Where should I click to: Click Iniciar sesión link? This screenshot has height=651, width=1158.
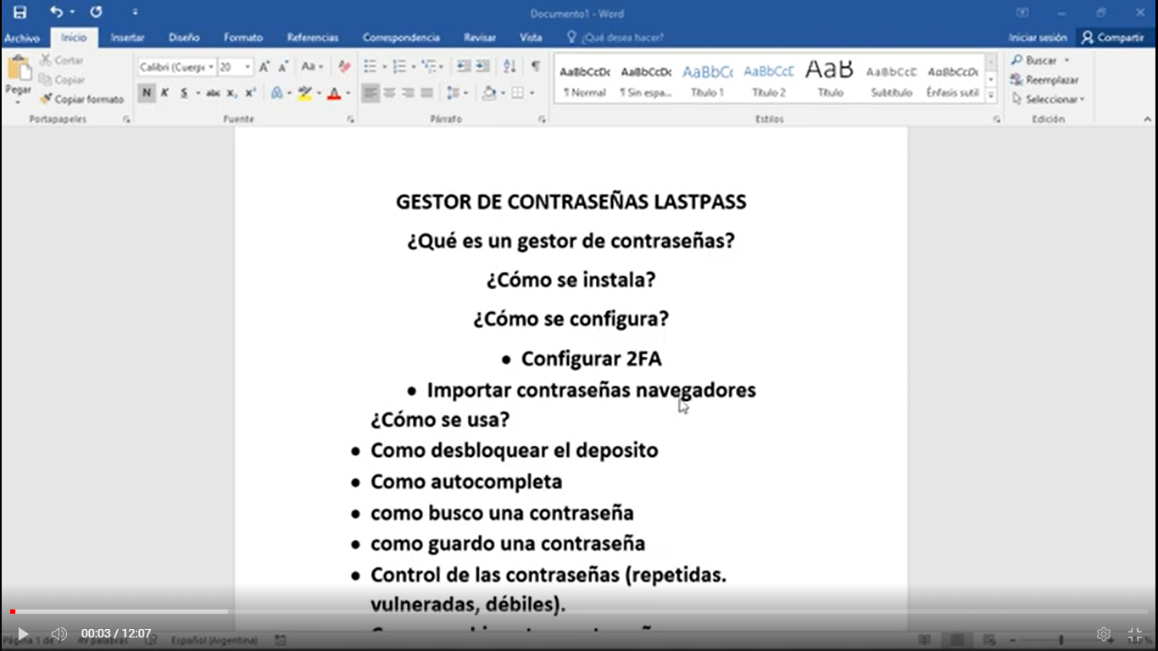click(x=1038, y=37)
